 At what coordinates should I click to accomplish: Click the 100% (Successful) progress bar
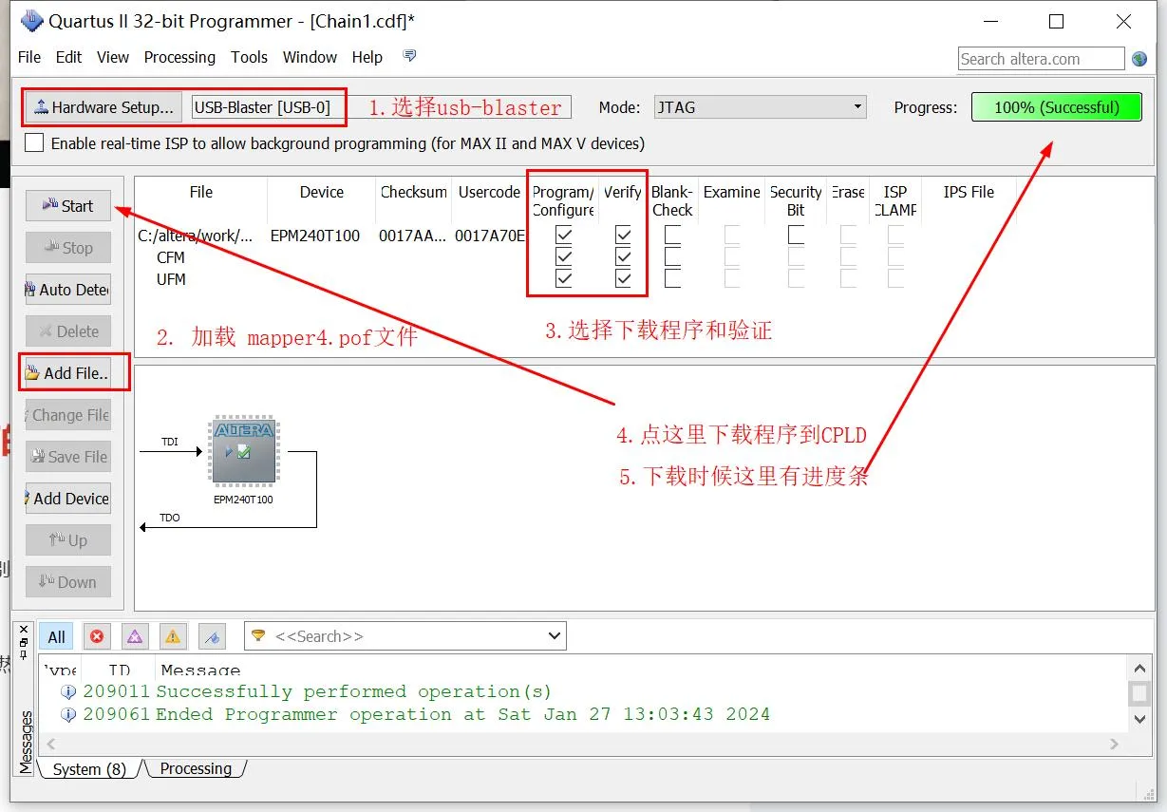pos(1056,107)
